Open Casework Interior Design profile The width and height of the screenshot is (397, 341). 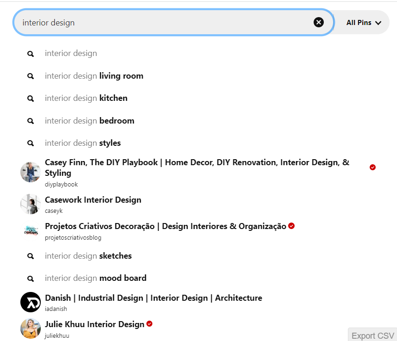click(93, 200)
